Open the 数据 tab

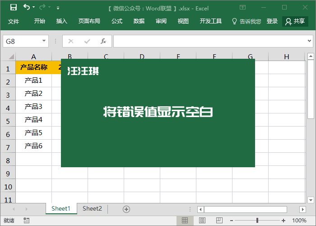tap(139, 21)
